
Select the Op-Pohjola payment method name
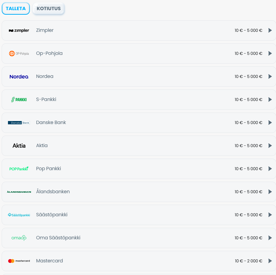coord(49,53)
